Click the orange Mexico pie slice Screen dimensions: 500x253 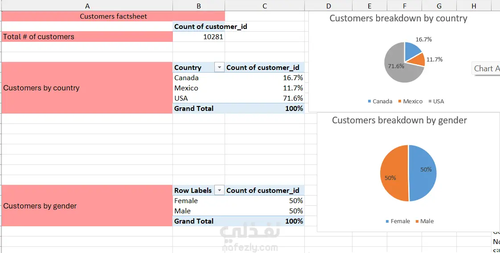coord(418,60)
